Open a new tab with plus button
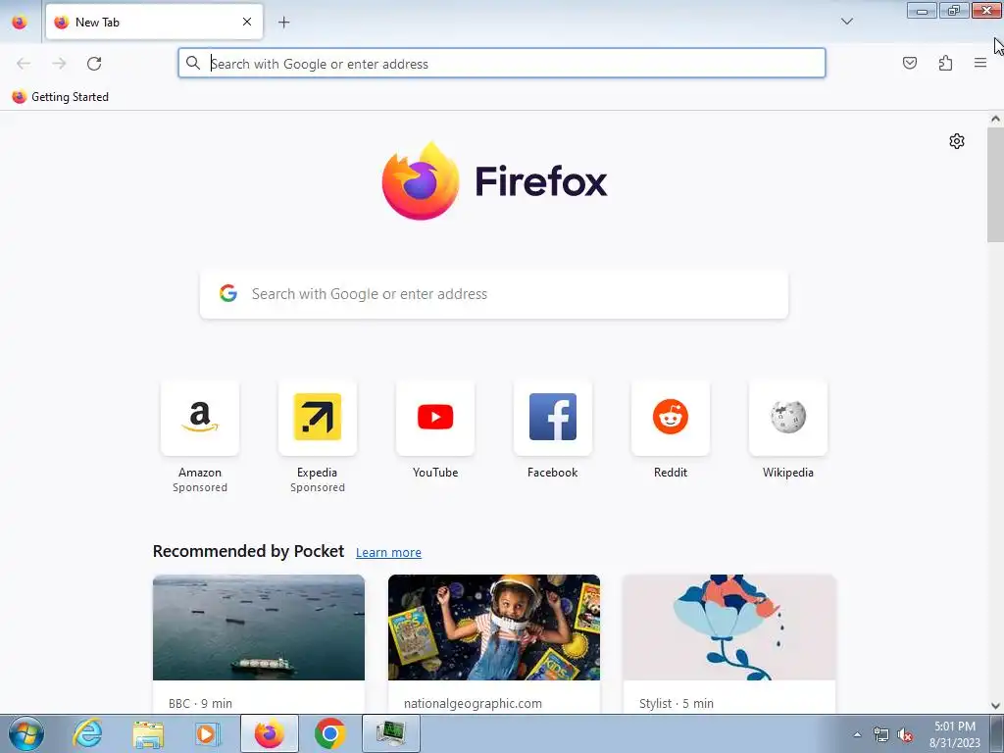The height and width of the screenshot is (753, 1004). click(283, 22)
